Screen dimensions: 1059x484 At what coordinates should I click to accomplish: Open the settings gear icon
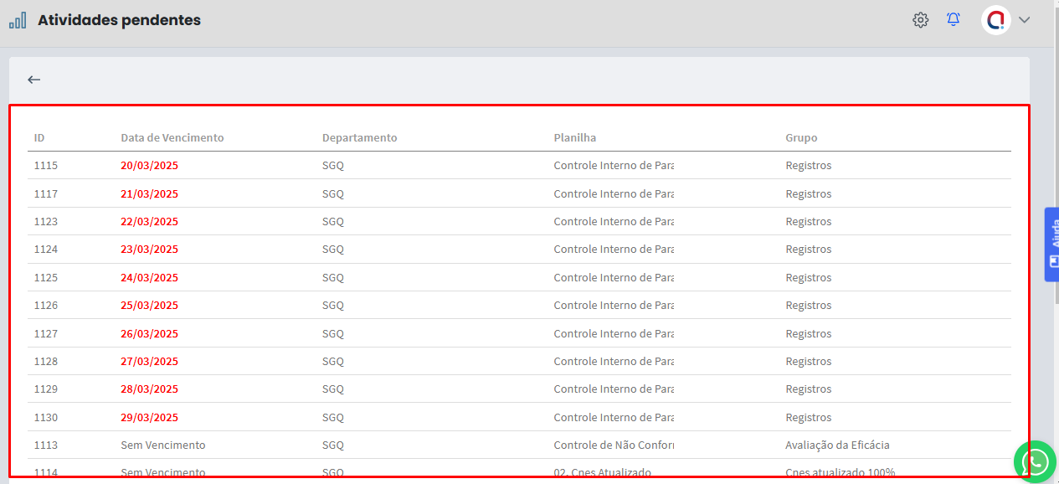920,20
